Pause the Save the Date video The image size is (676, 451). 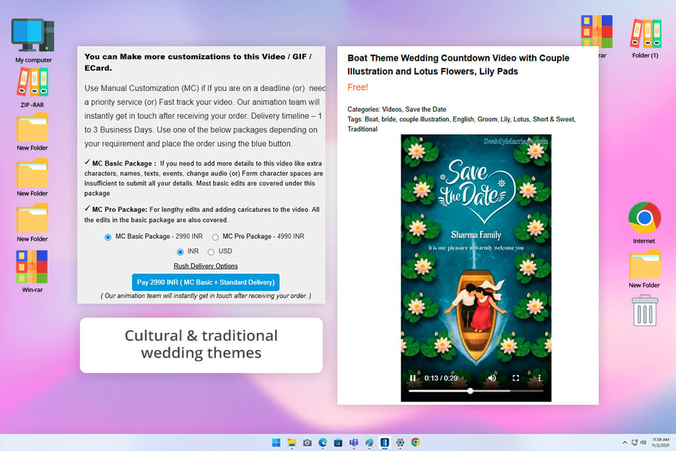click(x=413, y=378)
